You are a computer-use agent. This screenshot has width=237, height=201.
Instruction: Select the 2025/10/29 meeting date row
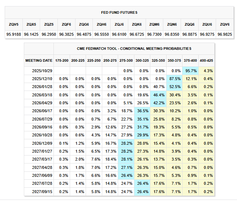point(42,71)
